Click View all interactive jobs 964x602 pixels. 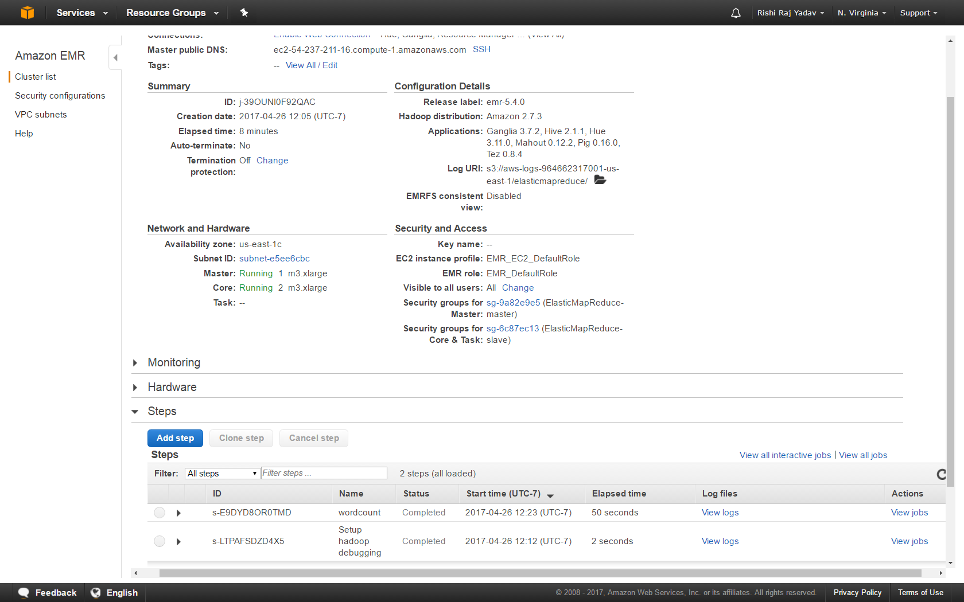(785, 455)
